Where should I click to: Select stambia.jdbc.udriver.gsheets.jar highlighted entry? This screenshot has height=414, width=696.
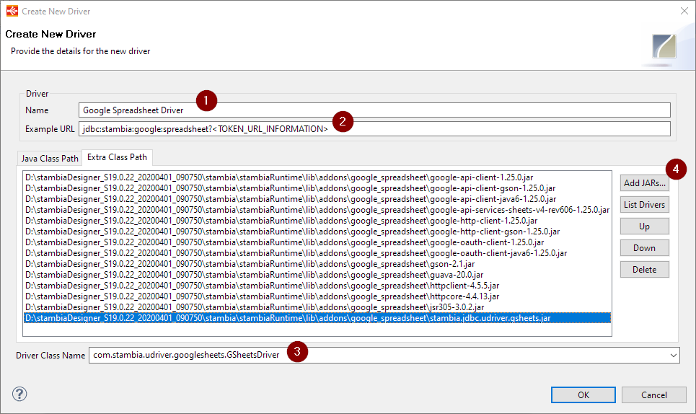(x=317, y=317)
